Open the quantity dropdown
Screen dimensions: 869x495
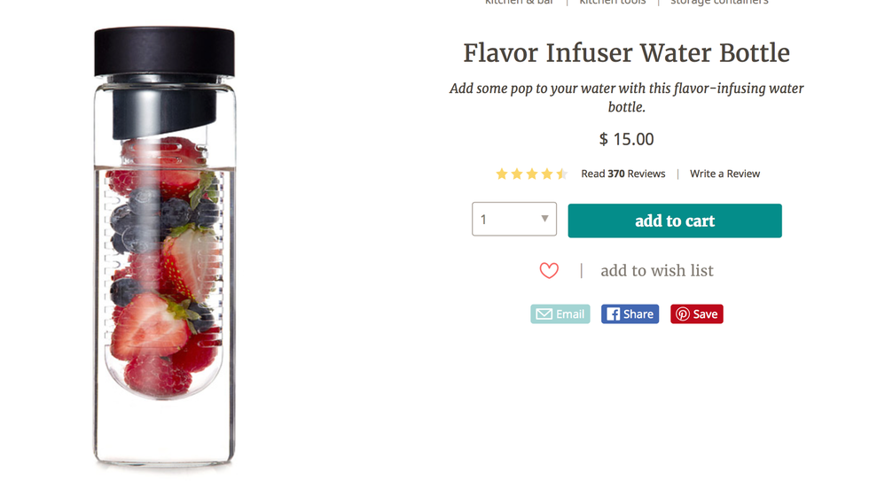click(x=513, y=220)
